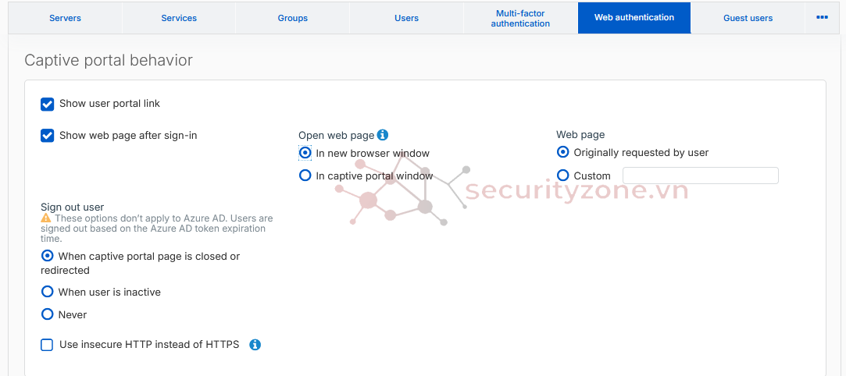The image size is (846, 376).
Task: Set sign out user to Never
Action: pyautogui.click(x=48, y=314)
